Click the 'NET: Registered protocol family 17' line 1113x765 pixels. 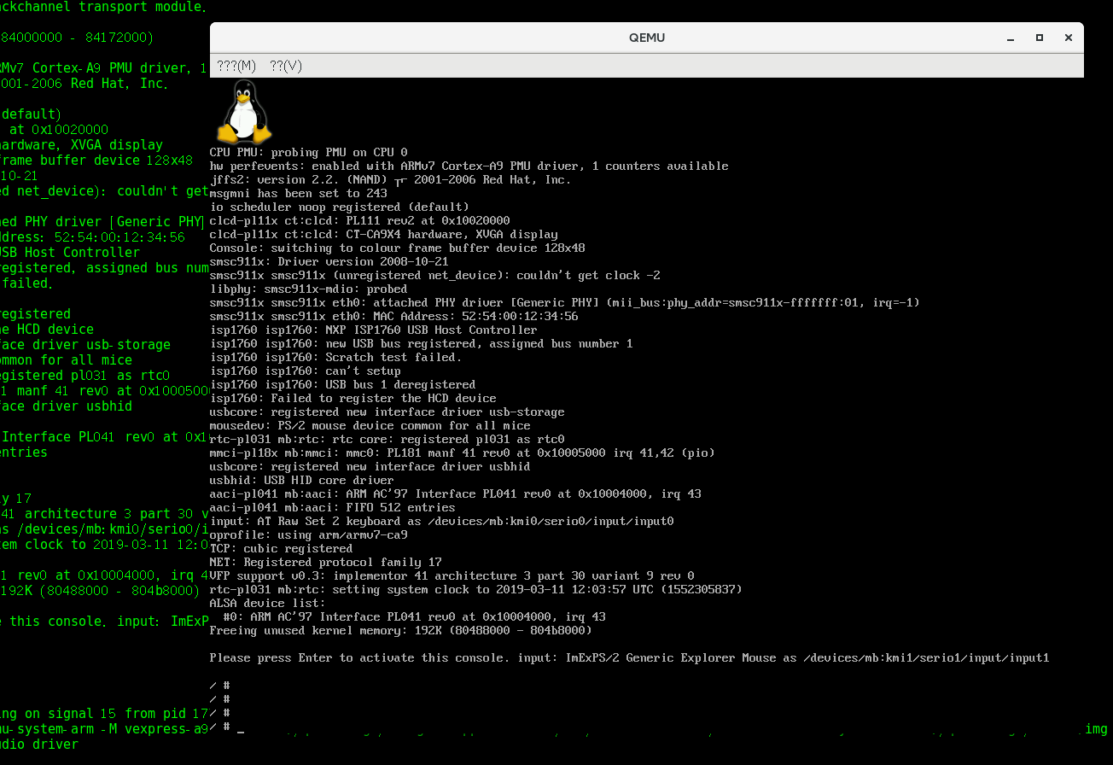[x=325, y=563]
